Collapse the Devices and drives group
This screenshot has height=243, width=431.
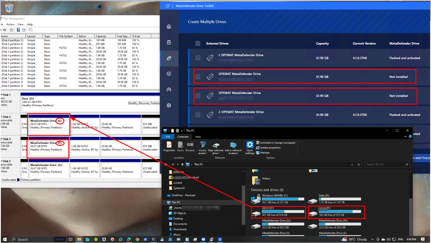click(249, 190)
